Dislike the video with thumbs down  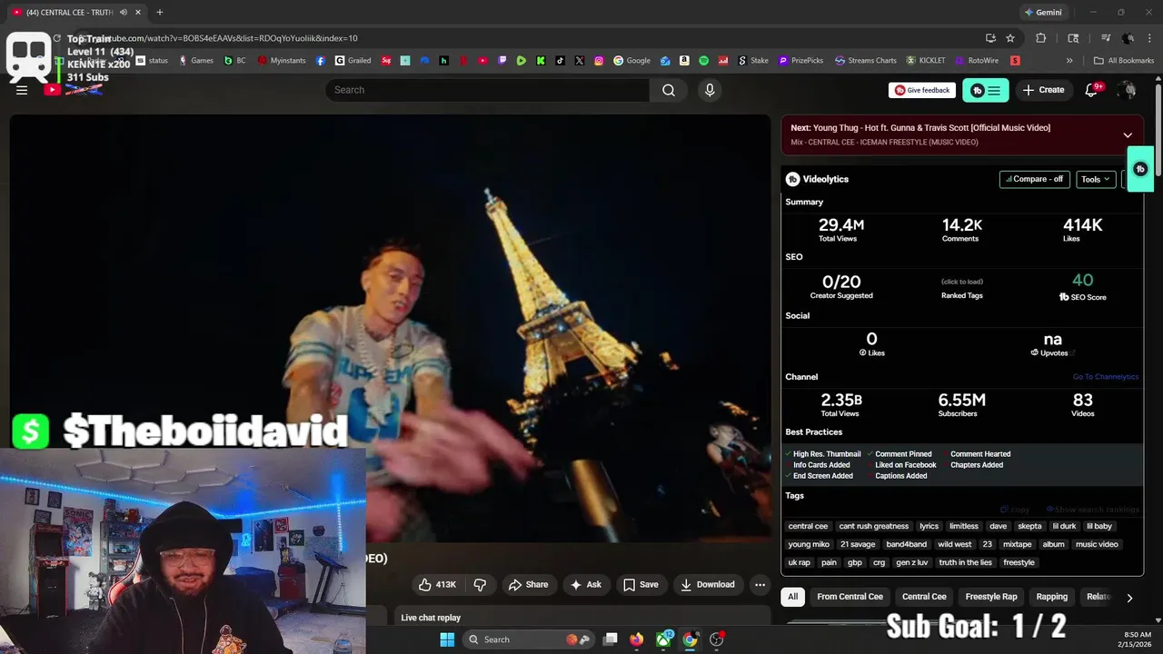tap(480, 585)
